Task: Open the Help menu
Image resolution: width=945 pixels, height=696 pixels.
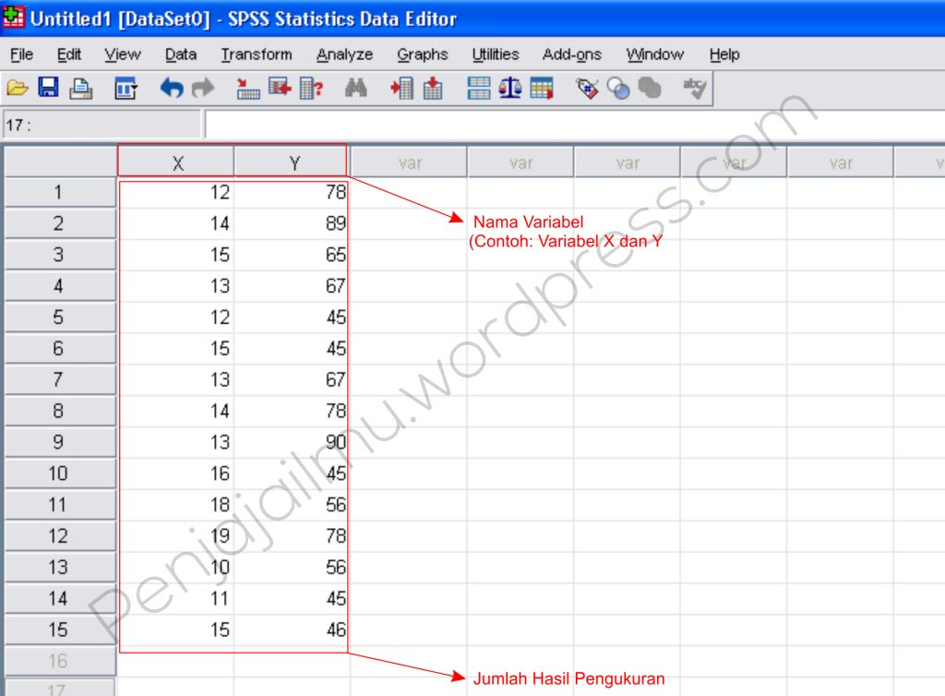Action: click(x=724, y=54)
